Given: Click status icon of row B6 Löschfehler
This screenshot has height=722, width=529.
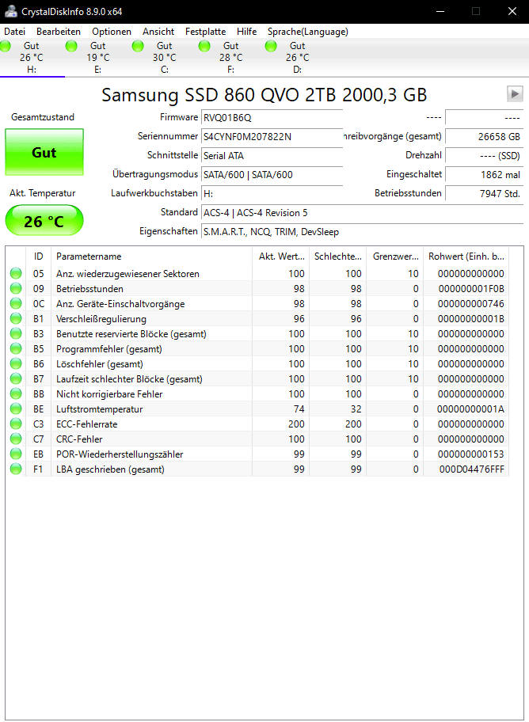Looking at the screenshot, I should click(x=16, y=364).
